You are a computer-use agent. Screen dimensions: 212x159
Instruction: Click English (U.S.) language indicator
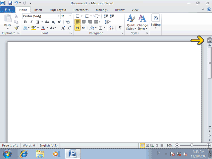coord(49,145)
